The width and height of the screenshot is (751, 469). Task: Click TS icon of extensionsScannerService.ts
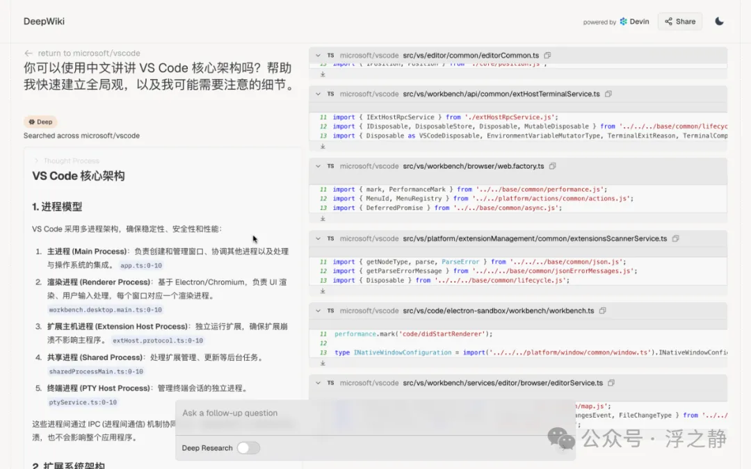[x=330, y=239]
